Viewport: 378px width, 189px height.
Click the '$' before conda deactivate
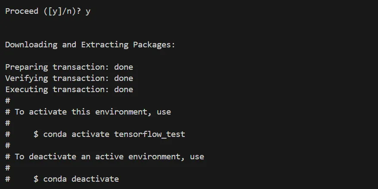click(x=36, y=179)
